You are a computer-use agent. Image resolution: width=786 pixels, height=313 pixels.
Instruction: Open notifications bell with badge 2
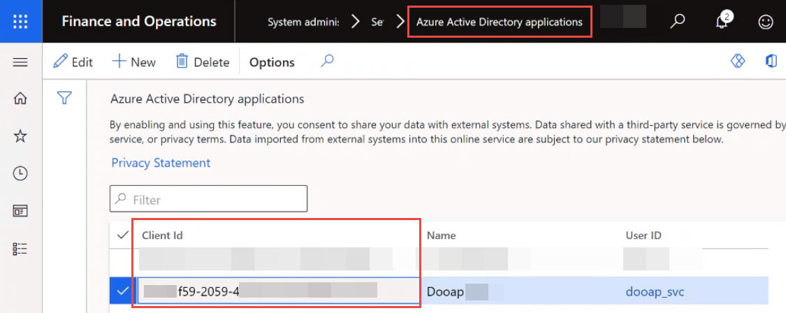coord(722,21)
